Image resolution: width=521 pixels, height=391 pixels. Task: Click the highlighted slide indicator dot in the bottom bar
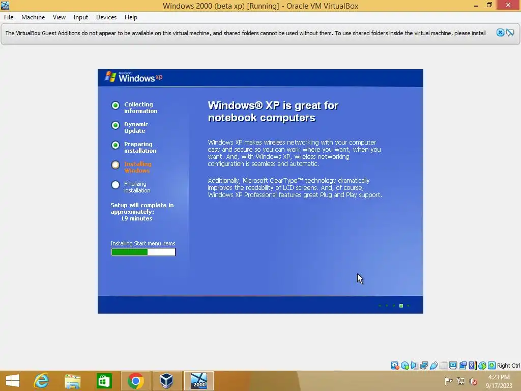click(x=401, y=305)
